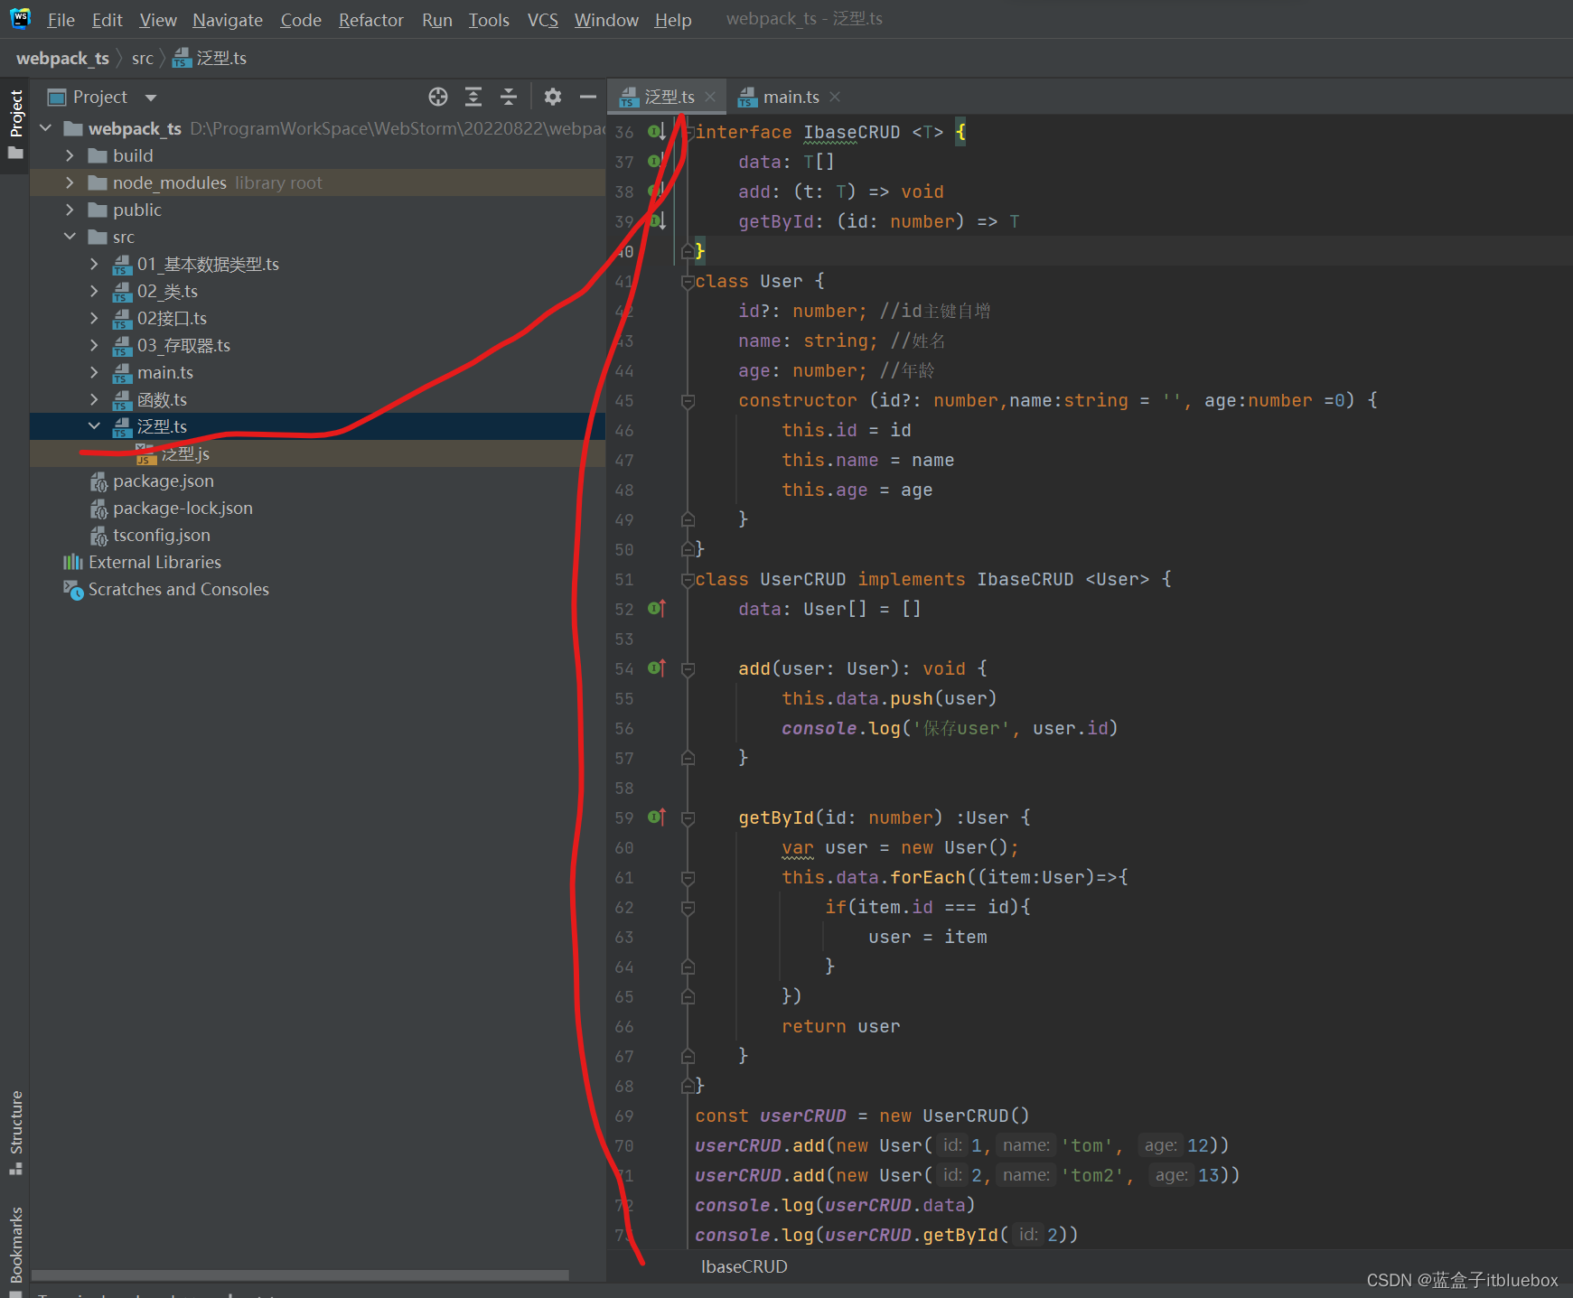Screen dimensions: 1573x1298
Task: Open the Run menu
Action: [437, 20]
